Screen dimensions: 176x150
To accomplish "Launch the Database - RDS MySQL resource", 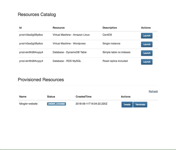I will tap(147, 62).
